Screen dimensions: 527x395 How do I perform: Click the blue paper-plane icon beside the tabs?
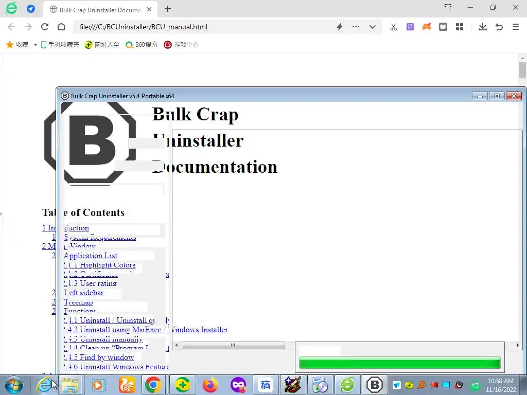pyautogui.click(x=31, y=9)
